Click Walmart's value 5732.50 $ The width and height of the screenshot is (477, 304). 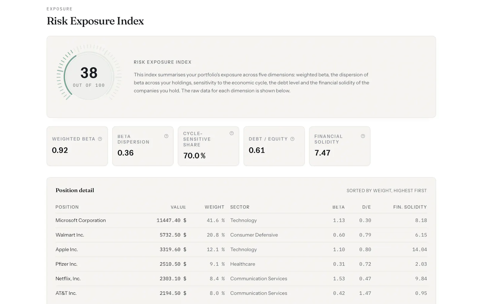tap(173, 235)
